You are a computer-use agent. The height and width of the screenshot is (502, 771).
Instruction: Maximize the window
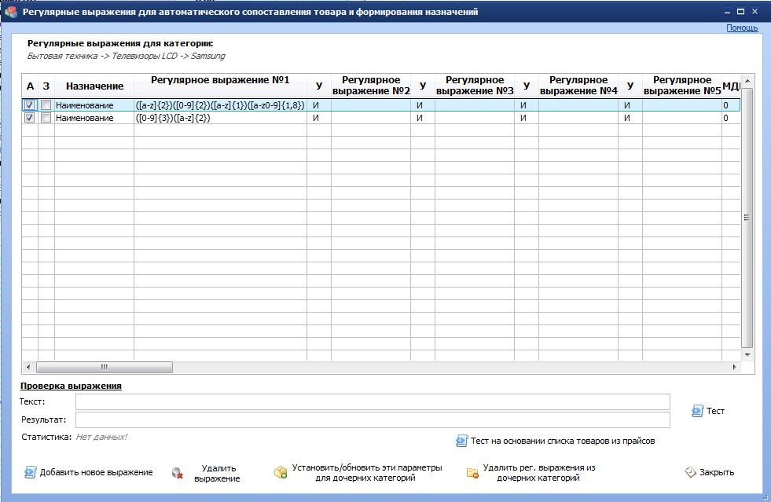coord(740,11)
